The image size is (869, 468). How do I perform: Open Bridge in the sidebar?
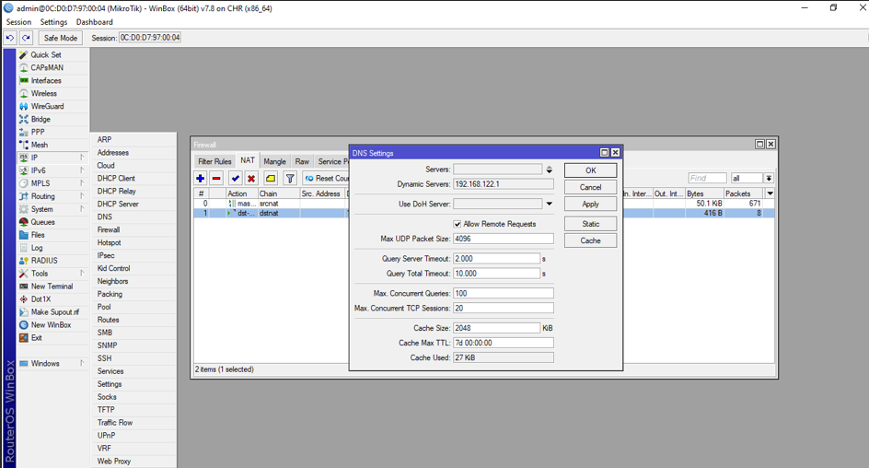coord(41,119)
